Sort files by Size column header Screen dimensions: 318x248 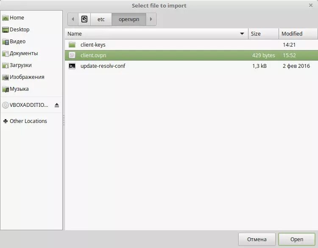tap(263, 33)
